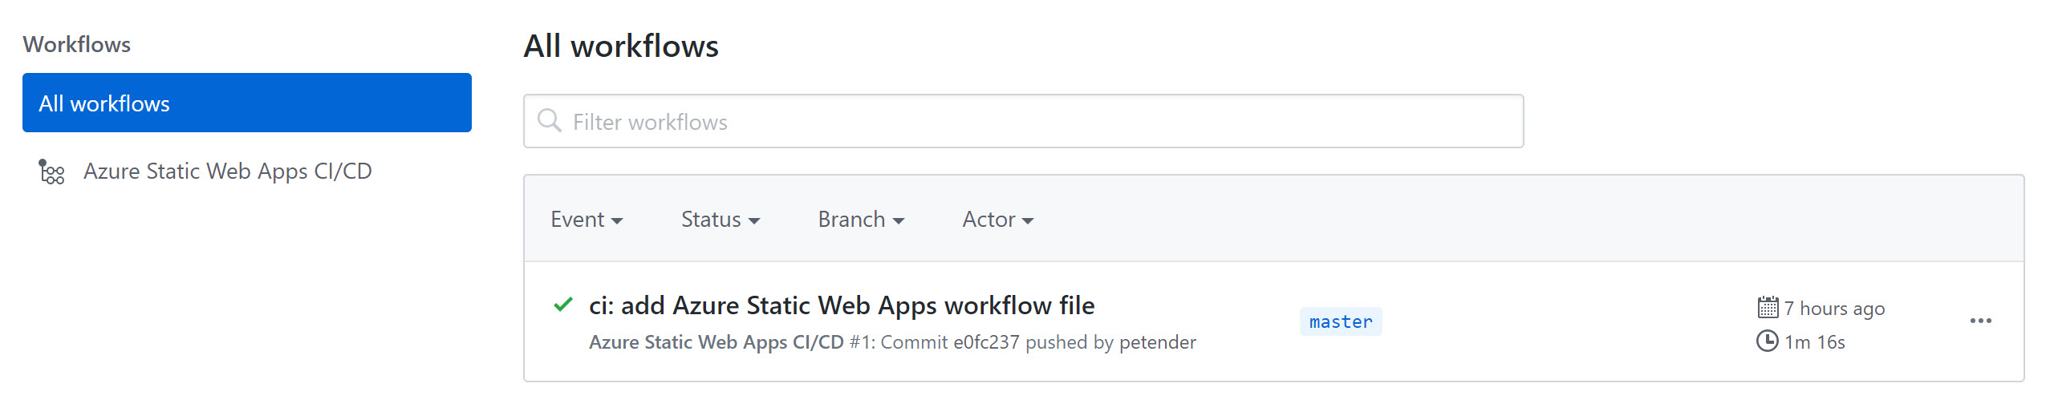This screenshot has height=416, width=2046.
Task: Click the green success checkmark icon
Action: [563, 305]
